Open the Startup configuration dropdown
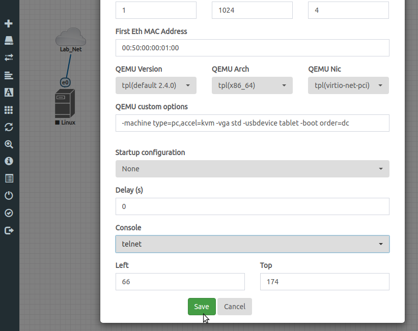418x331 pixels. (252, 169)
